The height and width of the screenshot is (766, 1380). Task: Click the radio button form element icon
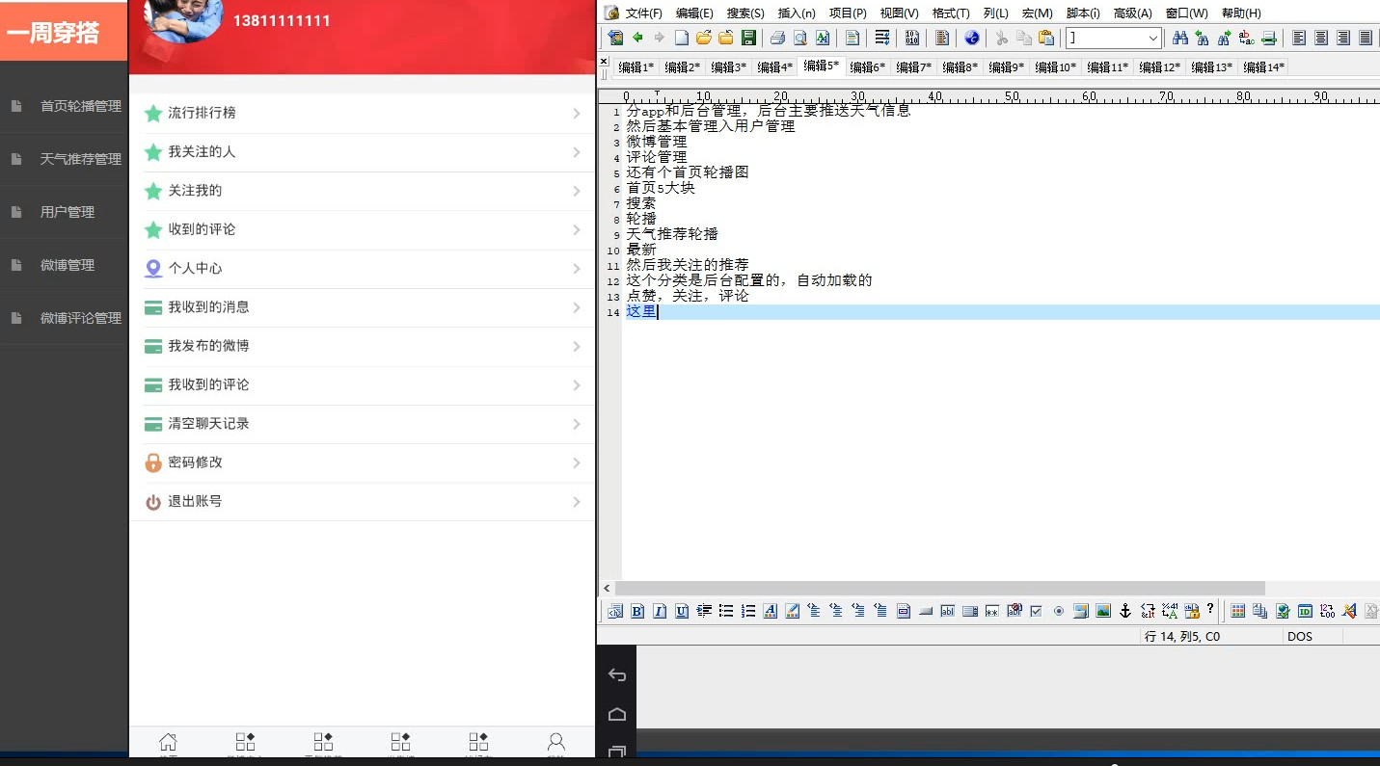point(1059,611)
